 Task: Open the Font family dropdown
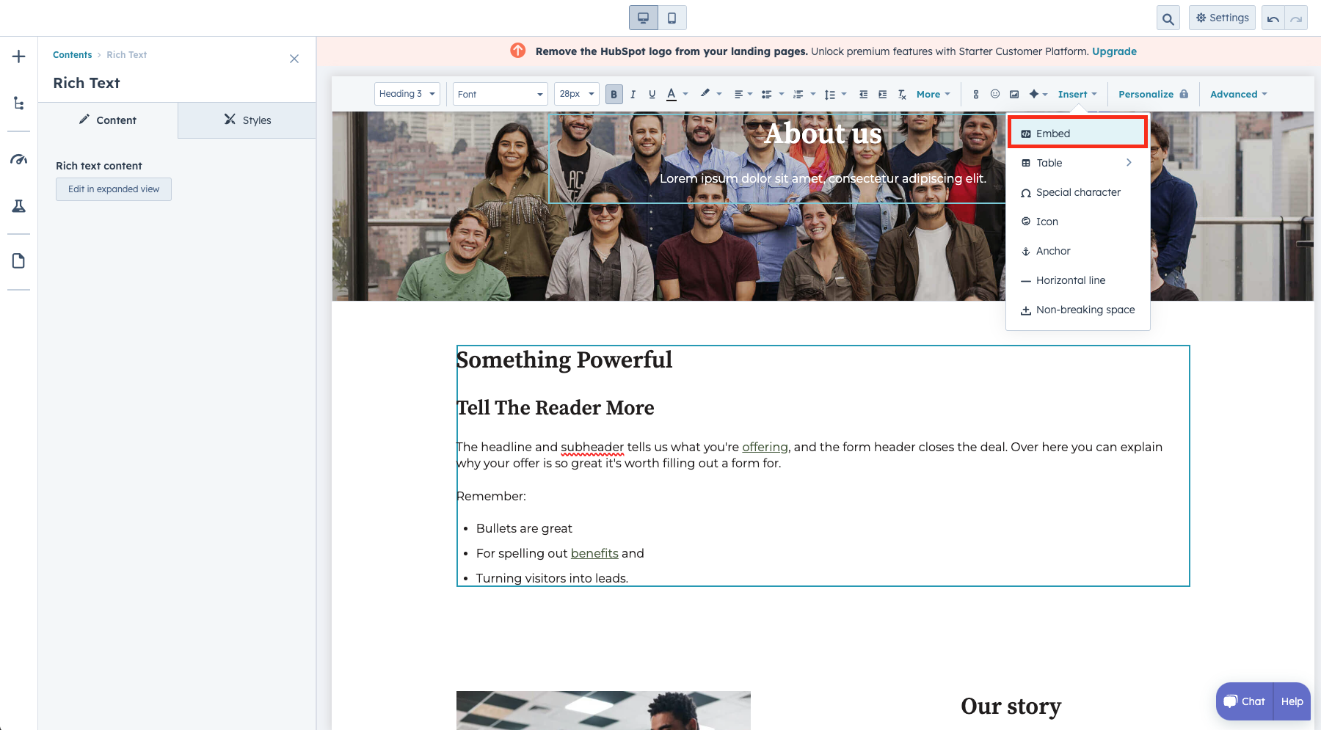[500, 94]
